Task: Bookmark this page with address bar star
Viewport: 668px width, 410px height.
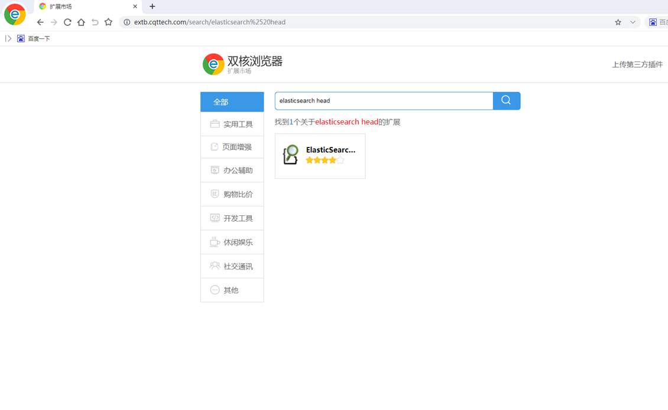Action: 618,22
